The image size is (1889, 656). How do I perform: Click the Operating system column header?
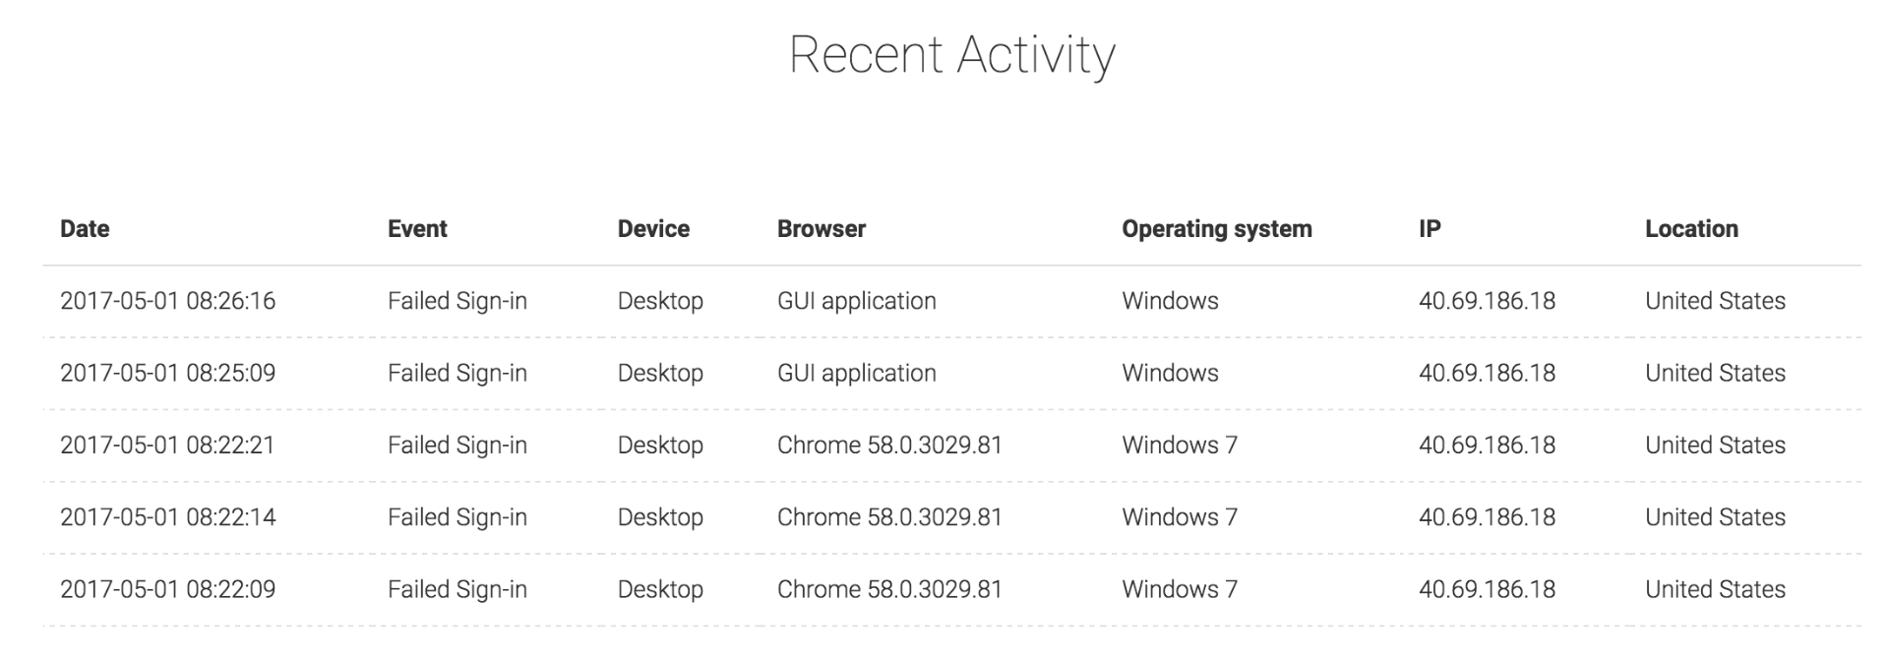coord(1216,229)
